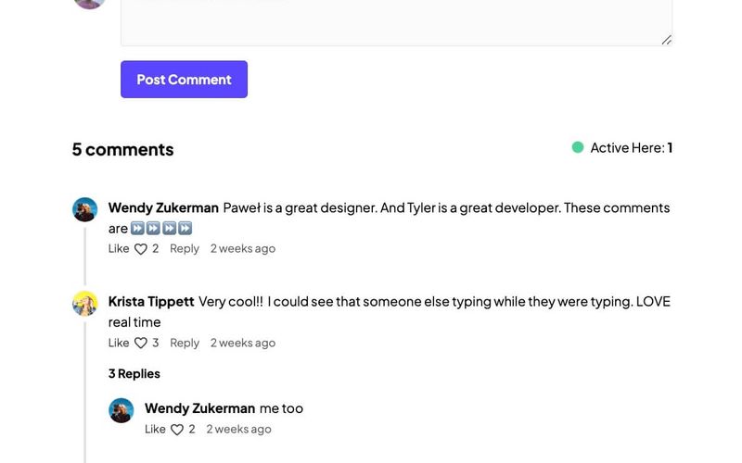Click the Like text on Wendy's first comment
The image size is (742, 463).
(x=119, y=249)
